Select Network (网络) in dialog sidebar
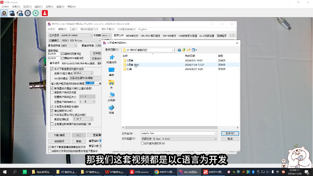Viewport: 313px width, 176px height. click(x=111, y=110)
